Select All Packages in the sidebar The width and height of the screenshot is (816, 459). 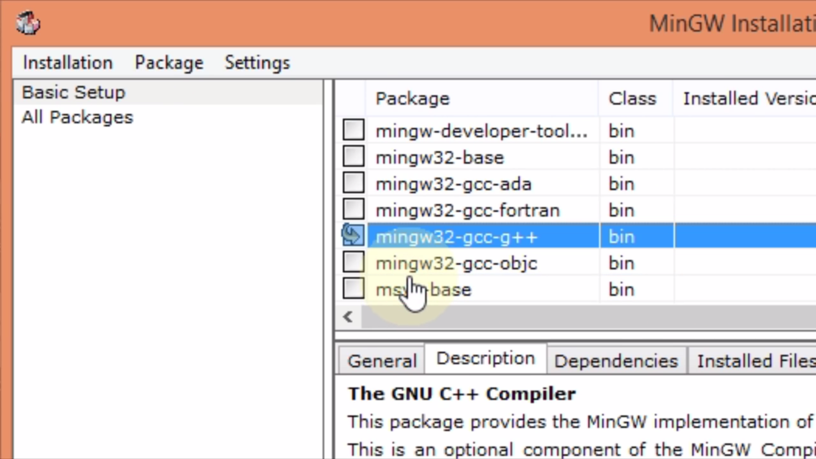78,117
